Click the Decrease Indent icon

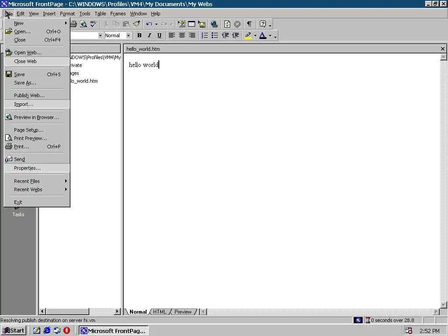pyautogui.click(x=225, y=35)
